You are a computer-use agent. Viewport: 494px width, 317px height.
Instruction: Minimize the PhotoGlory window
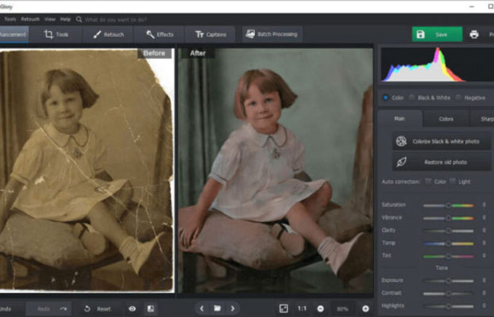(x=472, y=6)
